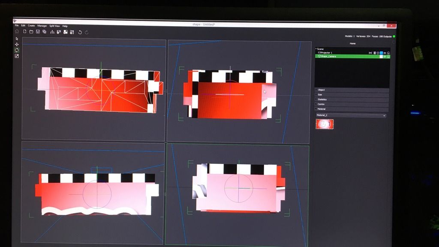439x247 pixels.
Task: Click the Vertexes: 354 statistic text
Action: (x=363, y=36)
